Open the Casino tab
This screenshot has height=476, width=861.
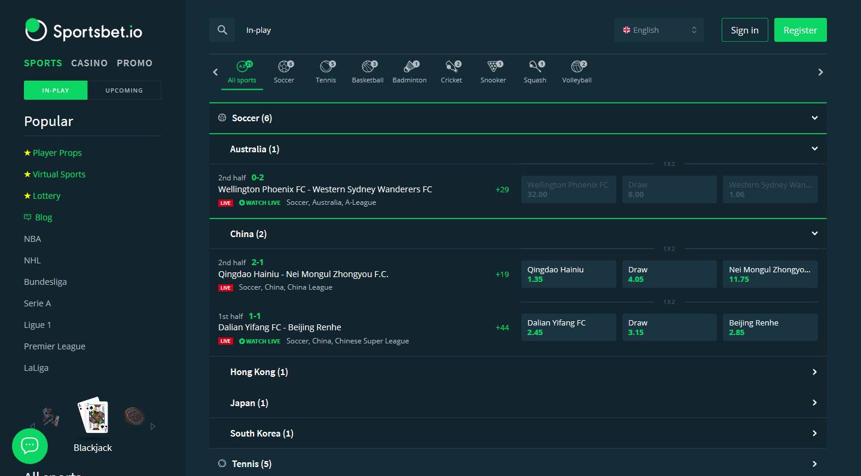point(90,63)
